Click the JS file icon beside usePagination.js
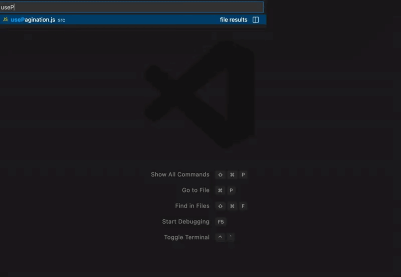Screen dimensions: 401x277 pyautogui.click(x=6, y=19)
